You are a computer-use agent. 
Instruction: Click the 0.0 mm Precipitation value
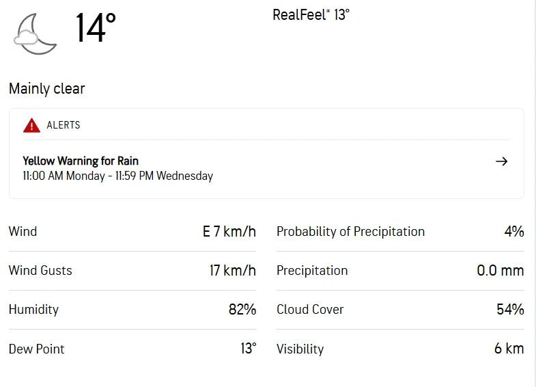click(x=500, y=271)
